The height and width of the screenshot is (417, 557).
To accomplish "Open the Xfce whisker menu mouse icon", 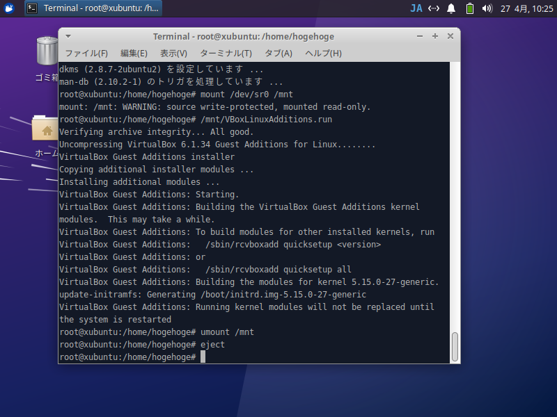I will [9, 8].
